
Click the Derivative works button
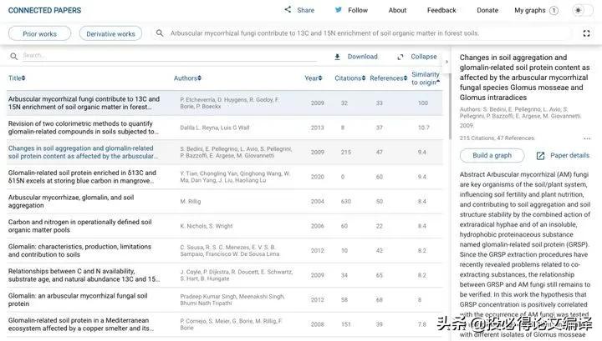tap(110, 33)
